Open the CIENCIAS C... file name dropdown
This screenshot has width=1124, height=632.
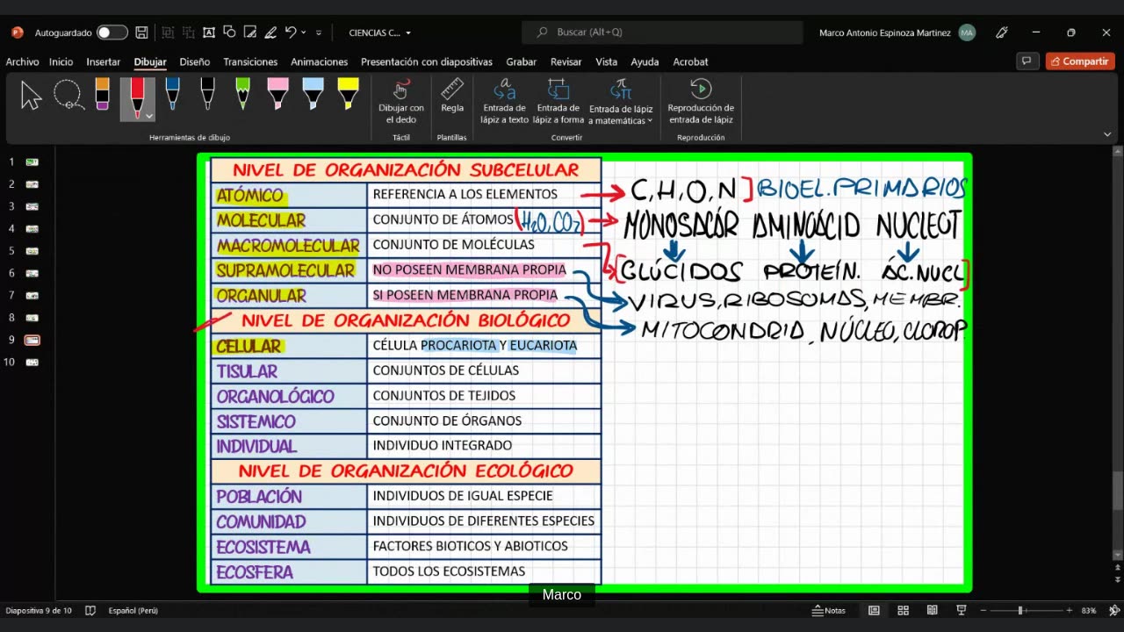pyautogui.click(x=380, y=32)
